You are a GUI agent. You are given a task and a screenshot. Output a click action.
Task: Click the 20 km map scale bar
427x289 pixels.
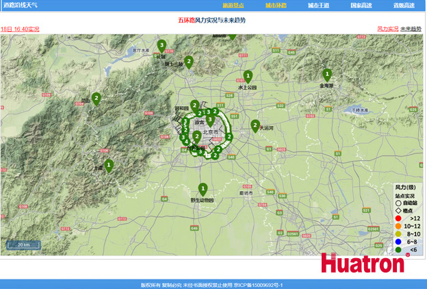tap(23, 244)
